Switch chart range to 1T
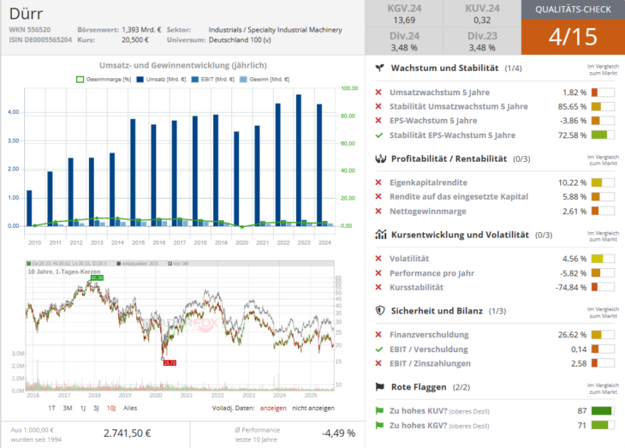 click(x=52, y=408)
